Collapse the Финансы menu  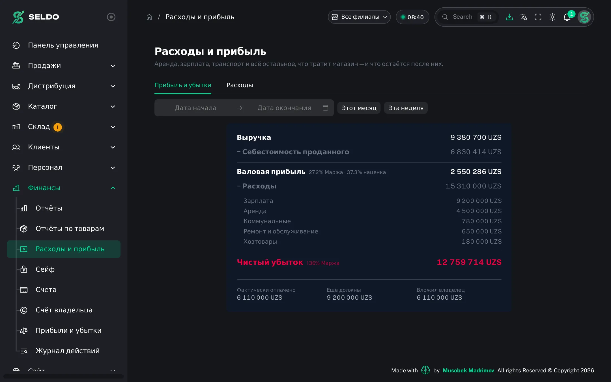tap(64, 188)
